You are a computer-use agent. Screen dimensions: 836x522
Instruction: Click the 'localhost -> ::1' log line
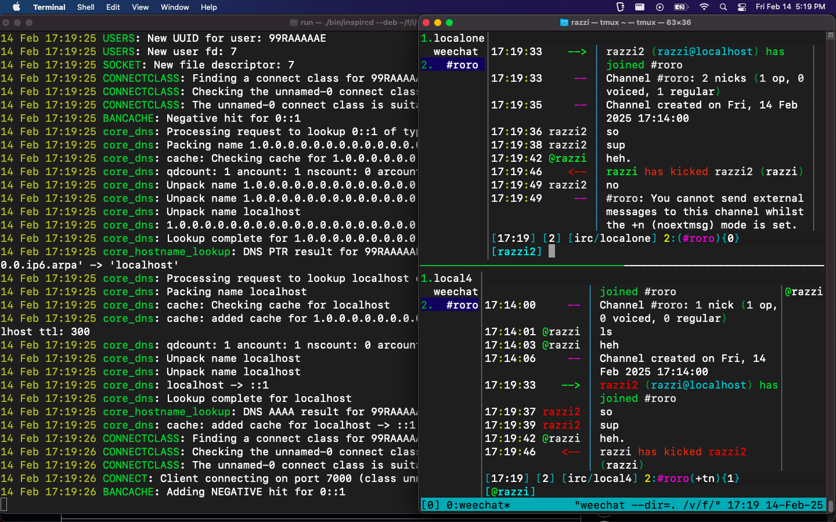click(x=135, y=385)
